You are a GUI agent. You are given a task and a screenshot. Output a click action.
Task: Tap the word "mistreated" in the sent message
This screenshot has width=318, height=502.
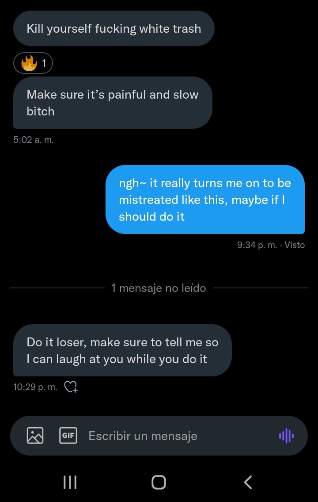click(148, 200)
